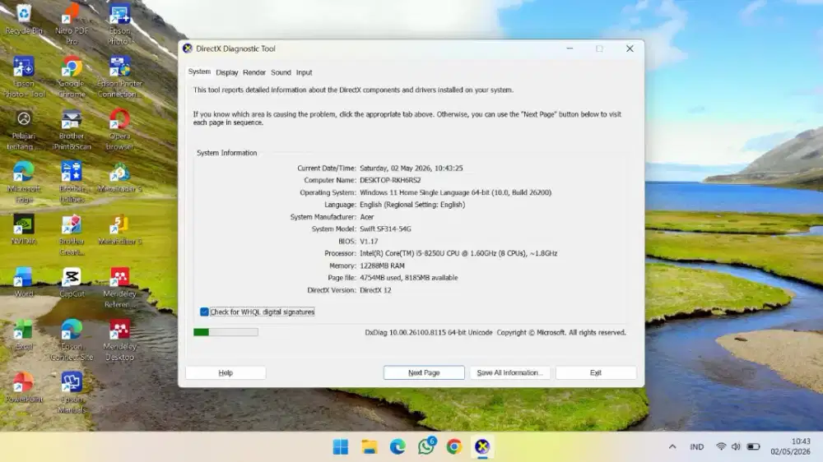Open WhatsApp from the taskbar
The image size is (823, 462).
(426, 447)
